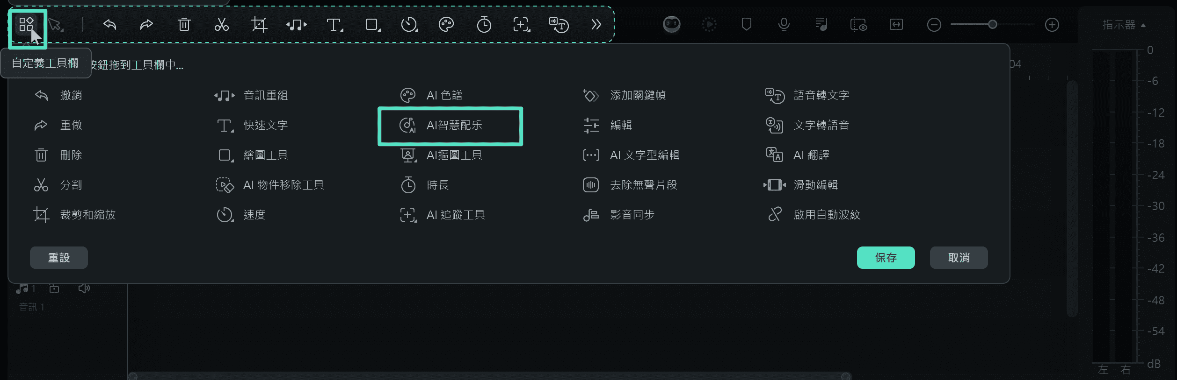Choose 啟用自動波紋 item
Screen dimensions: 1177x380
[x=814, y=215]
